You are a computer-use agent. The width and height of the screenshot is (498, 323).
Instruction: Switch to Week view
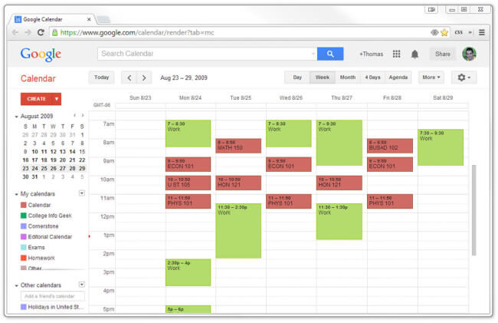pyautogui.click(x=323, y=77)
